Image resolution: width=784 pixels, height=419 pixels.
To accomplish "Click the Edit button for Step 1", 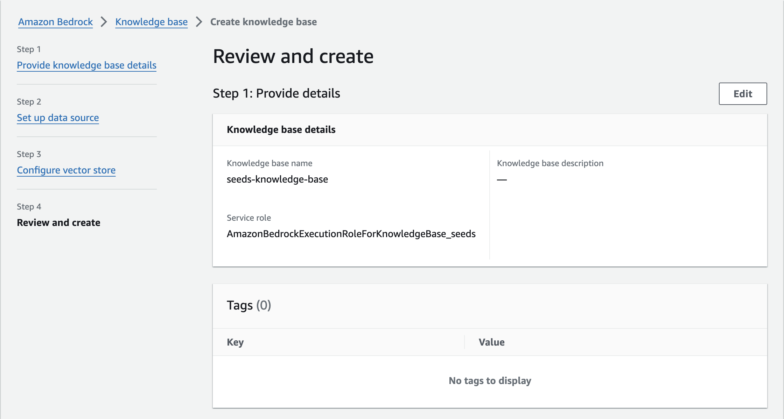I will click(x=743, y=94).
